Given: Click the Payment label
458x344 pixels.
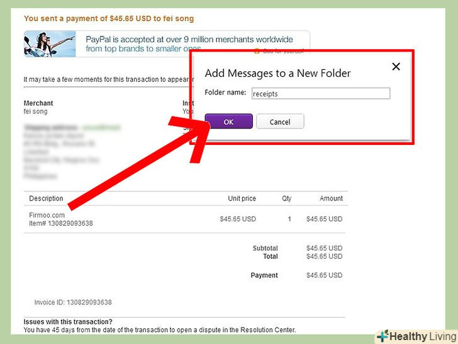Looking at the screenshot, I should pyautogui.click(x=264, y=275).
